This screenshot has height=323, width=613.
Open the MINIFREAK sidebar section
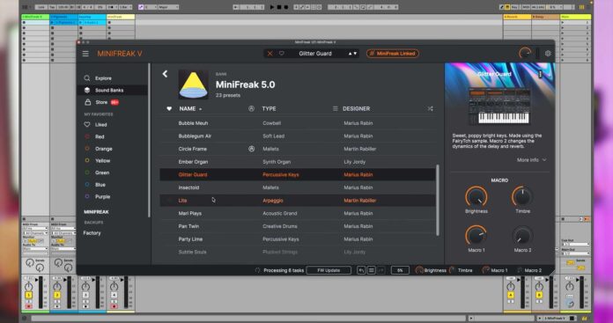[96, 212]
